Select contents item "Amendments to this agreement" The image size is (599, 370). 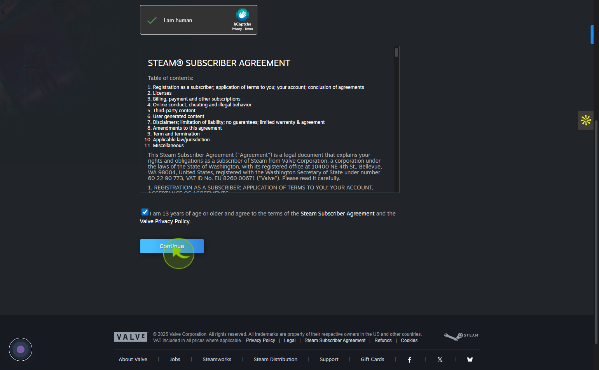[x=187, y=128]
